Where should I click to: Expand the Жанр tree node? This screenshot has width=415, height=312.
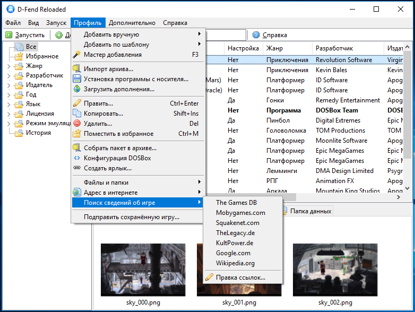point(8,66)
